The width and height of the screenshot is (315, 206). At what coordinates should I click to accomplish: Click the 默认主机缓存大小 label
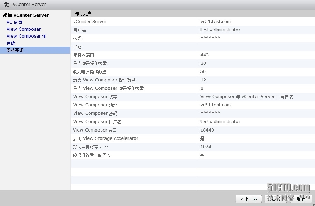pyautogui.click(x=90, y=147)
